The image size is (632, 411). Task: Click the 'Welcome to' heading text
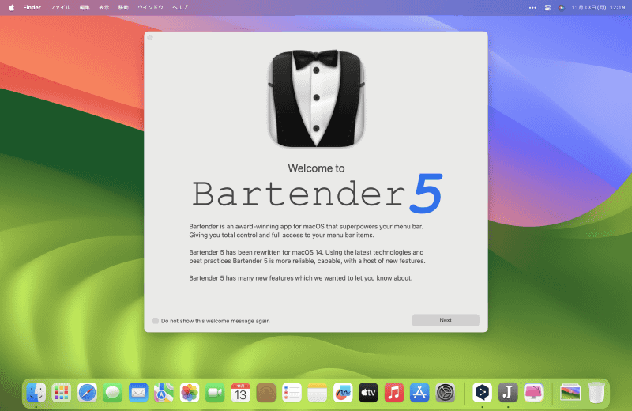316,168
